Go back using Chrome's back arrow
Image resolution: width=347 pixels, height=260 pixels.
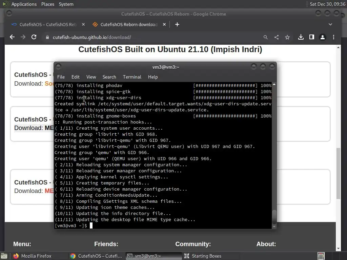tap(12, 37)
